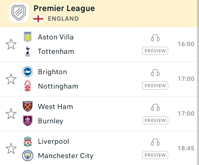Viewport: 199px width, 165px height.
Task: Click headphones icon for West Ham vs Burnley
Action: click(155, 107)
